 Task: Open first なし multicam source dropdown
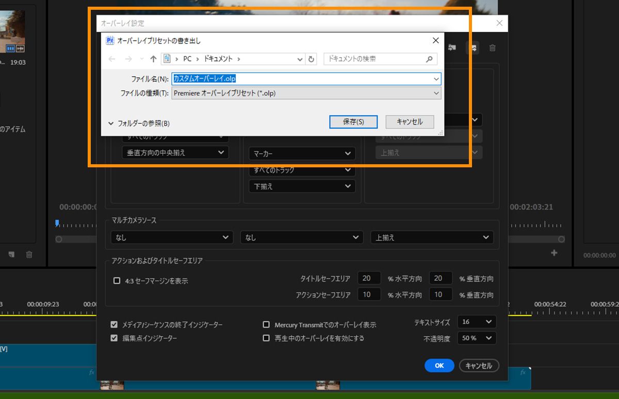coord(172,237)
